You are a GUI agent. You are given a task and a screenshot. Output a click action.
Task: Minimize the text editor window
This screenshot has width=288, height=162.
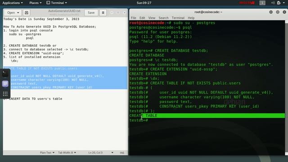[x=112, y=13]
